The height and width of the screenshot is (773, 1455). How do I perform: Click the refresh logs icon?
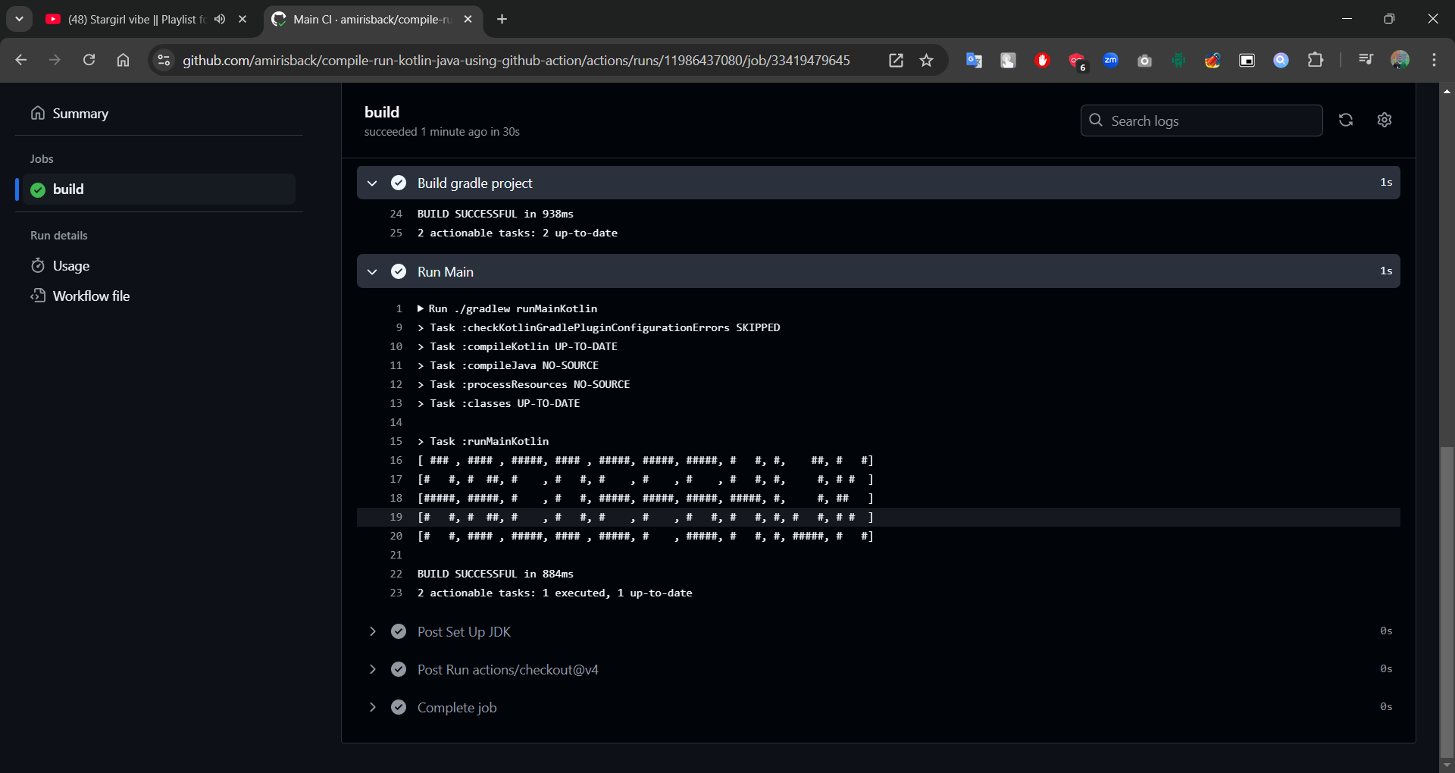point(1346,120)
